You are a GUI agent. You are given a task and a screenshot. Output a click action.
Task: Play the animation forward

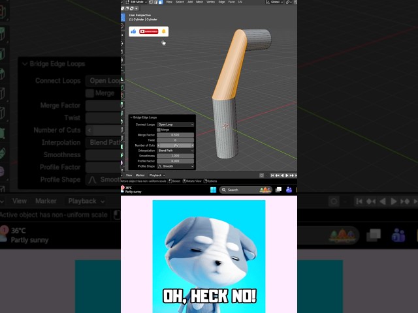tap(287, 175)
